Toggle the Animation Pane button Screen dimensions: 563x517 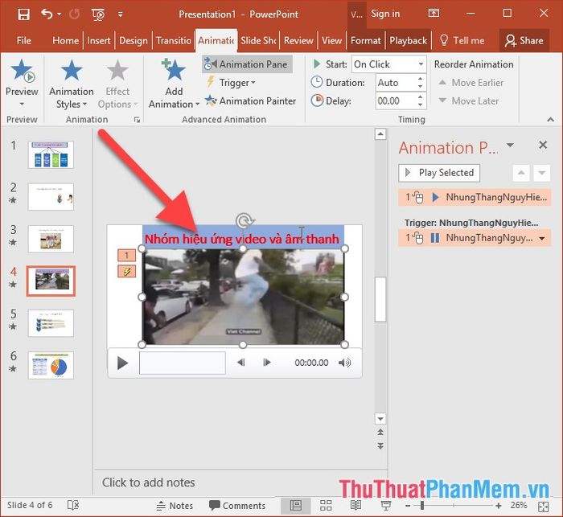tap(247, 64)
